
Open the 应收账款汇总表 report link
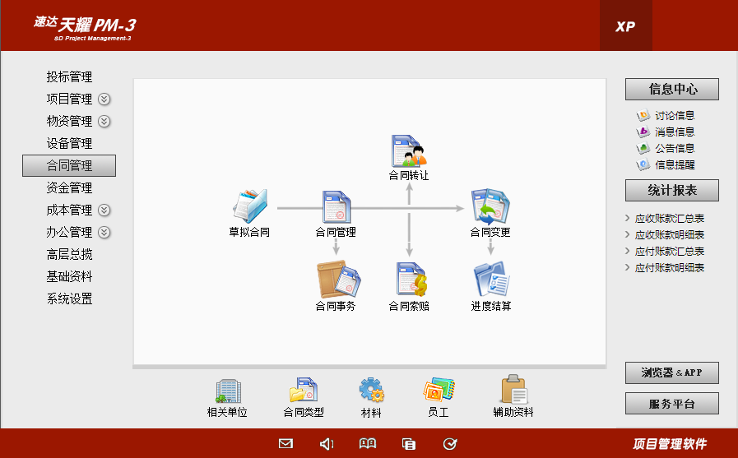[x=670, y=219]
